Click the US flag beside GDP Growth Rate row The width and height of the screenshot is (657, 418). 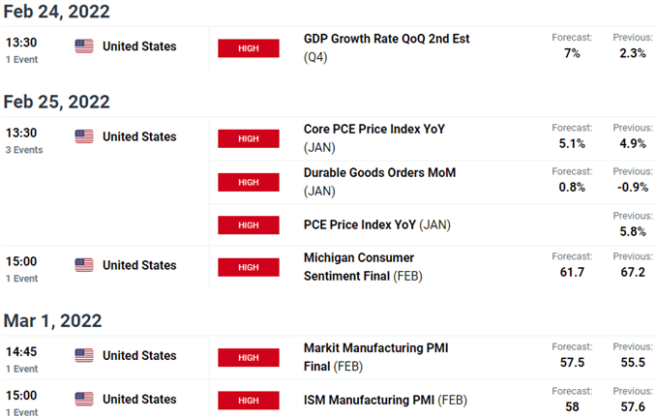coord(83,45)
